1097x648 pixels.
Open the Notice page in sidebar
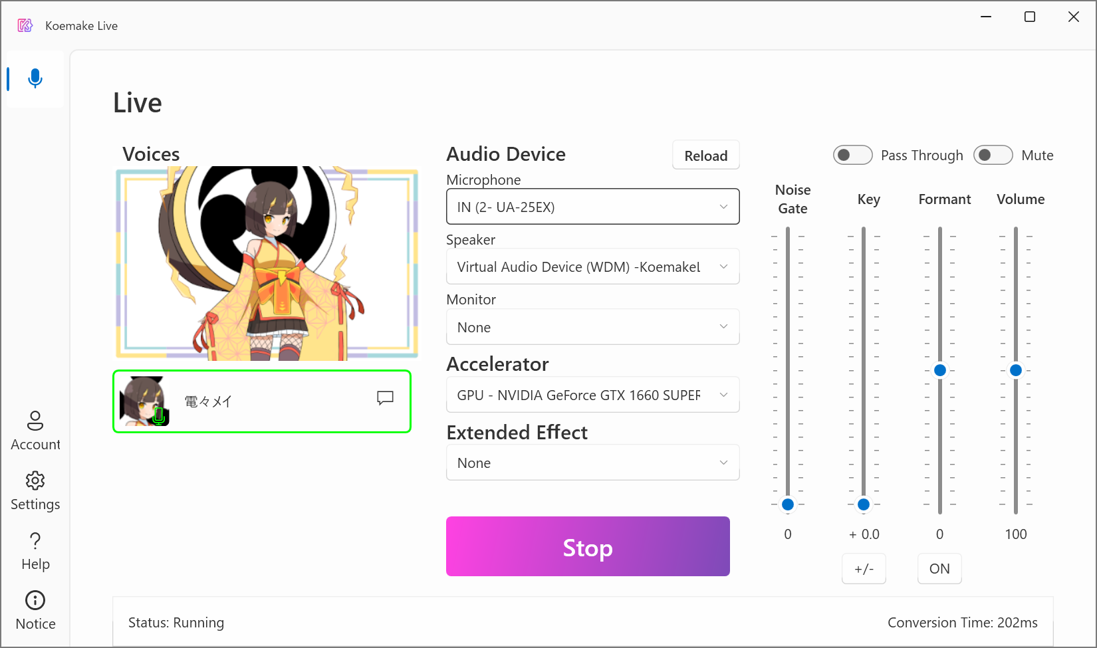coord(35,611)
